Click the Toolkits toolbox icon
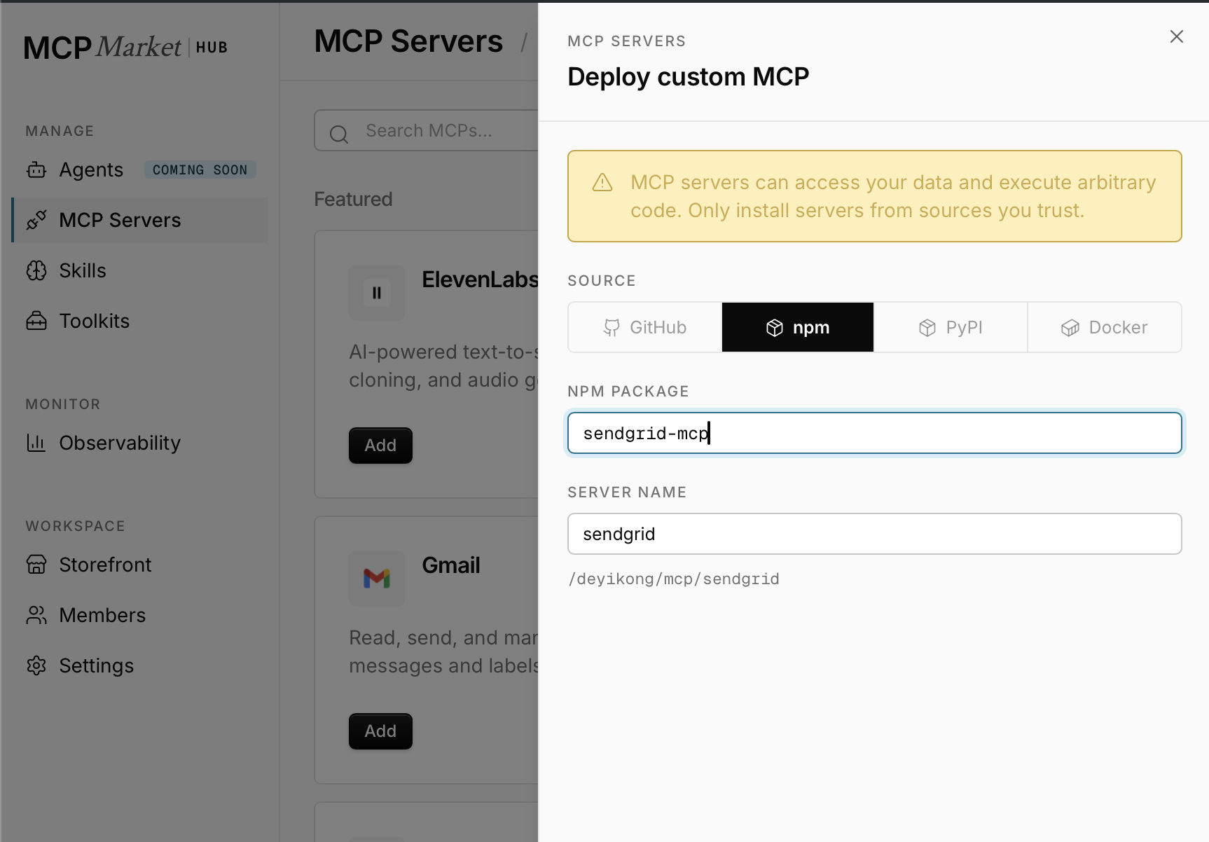The height and width of the screenshot is (842, 1209). click(36, 321)
